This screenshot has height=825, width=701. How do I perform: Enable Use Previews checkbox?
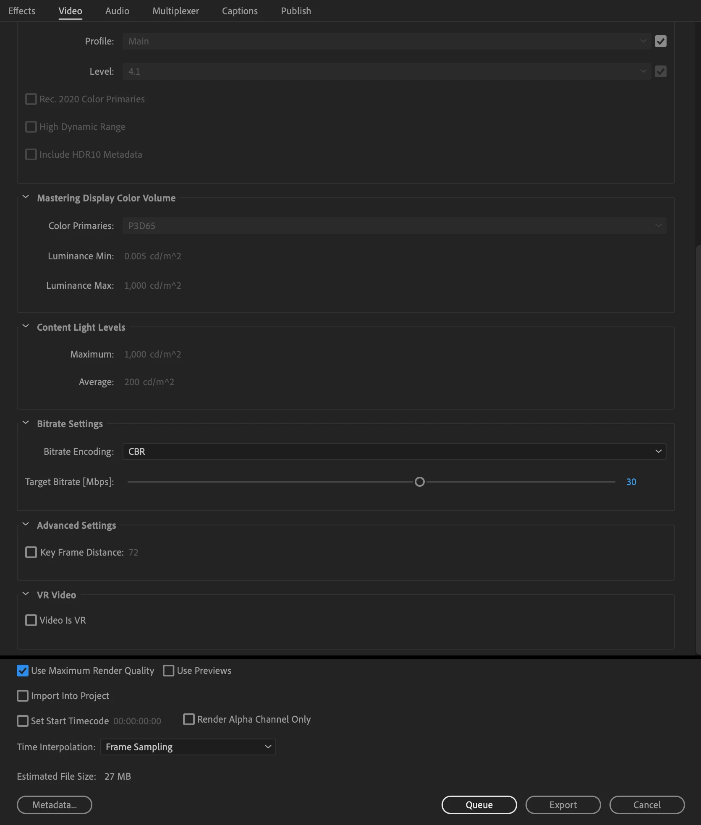coord(169,671)
